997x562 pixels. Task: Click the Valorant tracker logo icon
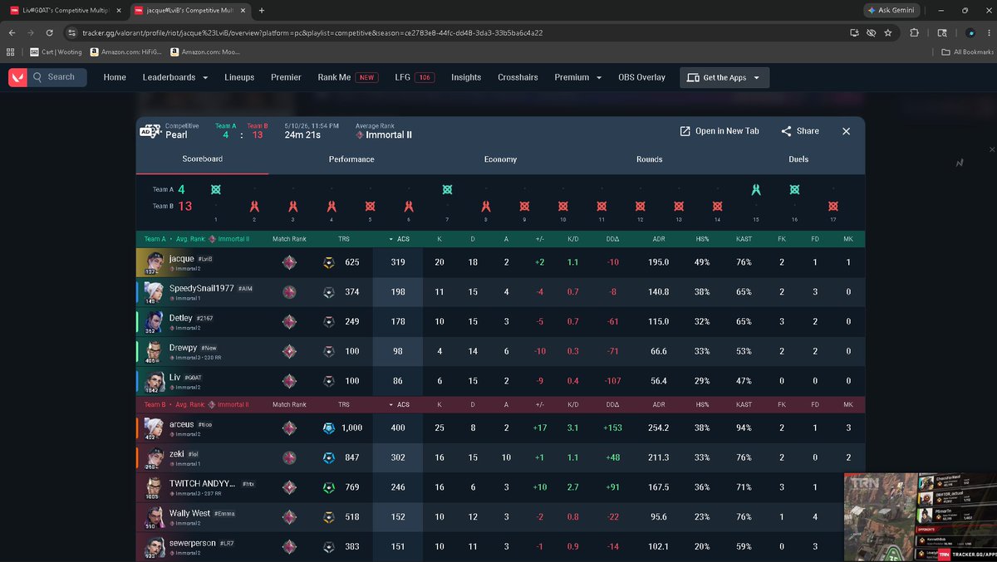click(x=17, y=77)
